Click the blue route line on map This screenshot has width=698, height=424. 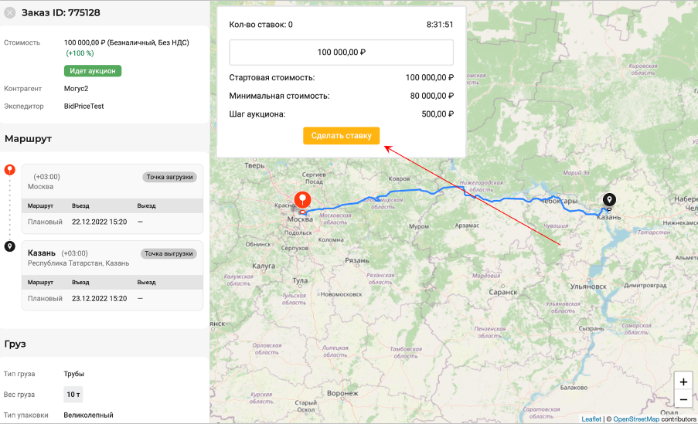(421, 190)
